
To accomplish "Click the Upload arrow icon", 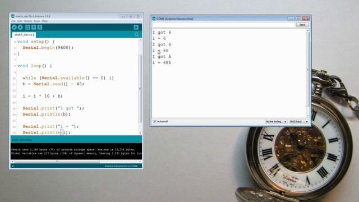I will point(20,27).
